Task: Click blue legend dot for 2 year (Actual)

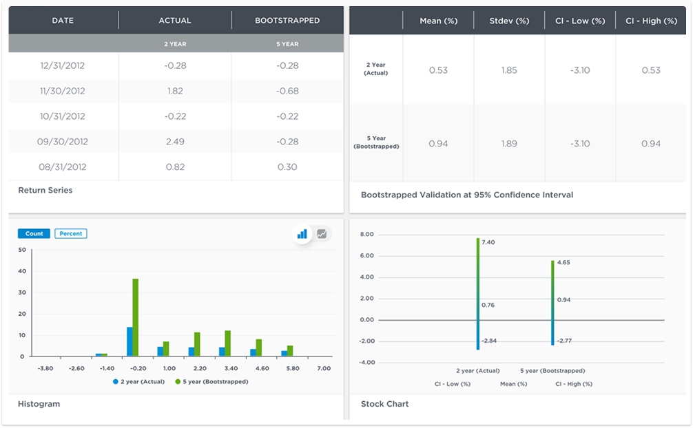Action: pyautogui.click(x=116, y=381)
